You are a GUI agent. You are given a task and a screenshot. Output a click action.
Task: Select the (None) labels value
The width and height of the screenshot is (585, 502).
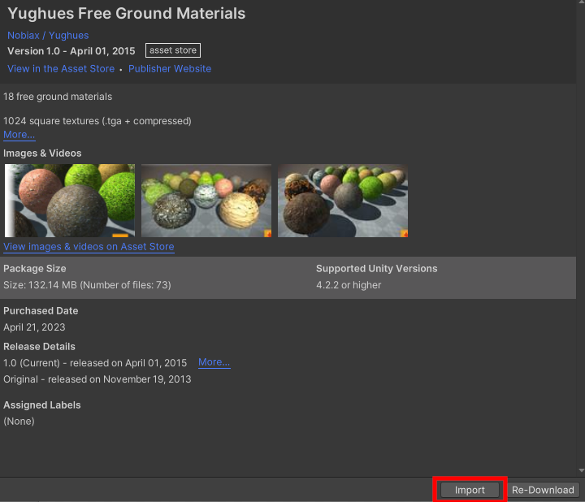coord(19,422)
